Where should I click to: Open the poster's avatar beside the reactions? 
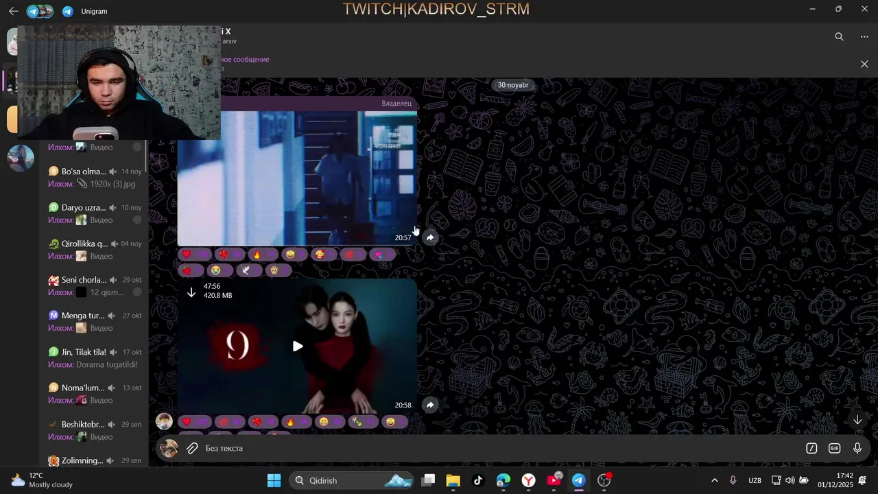164,421
